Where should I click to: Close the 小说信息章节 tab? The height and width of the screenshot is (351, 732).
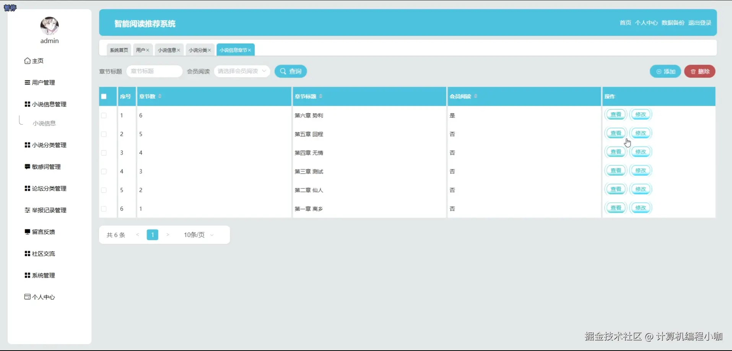pyautogui.click(x=249, y=50)
